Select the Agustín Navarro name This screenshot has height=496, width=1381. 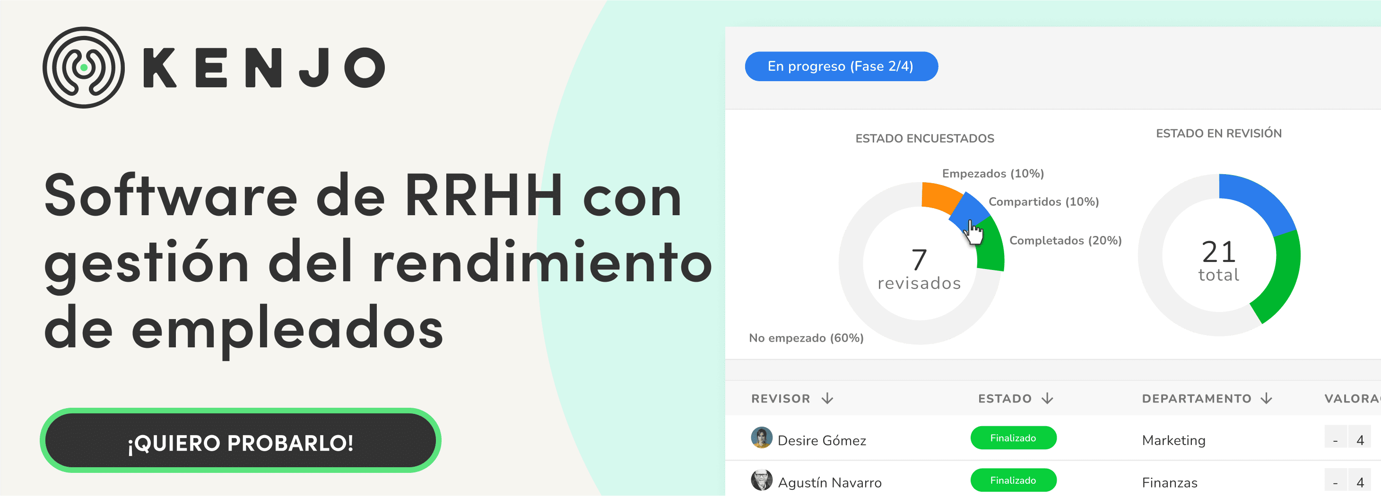pos(829,483)
